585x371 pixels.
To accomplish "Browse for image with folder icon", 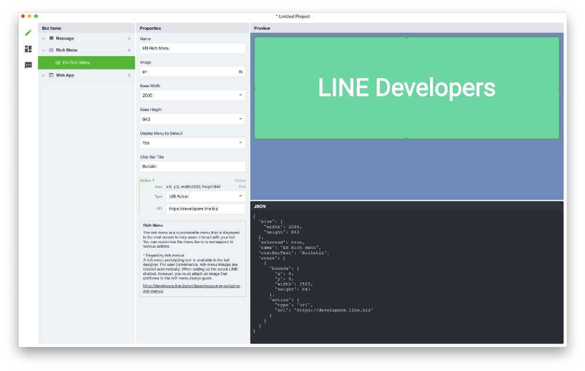I will [240, 71].
